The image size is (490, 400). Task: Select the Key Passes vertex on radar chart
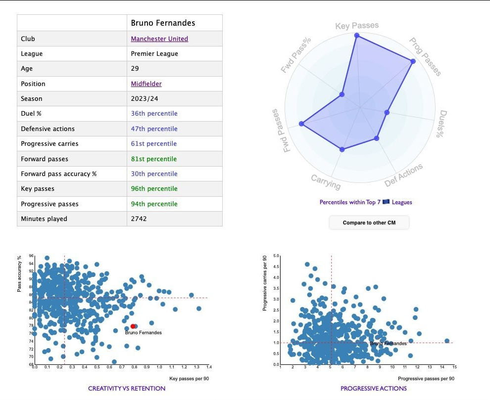click(356, 36)
